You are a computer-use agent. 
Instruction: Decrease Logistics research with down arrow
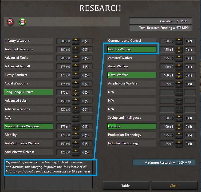179,128
